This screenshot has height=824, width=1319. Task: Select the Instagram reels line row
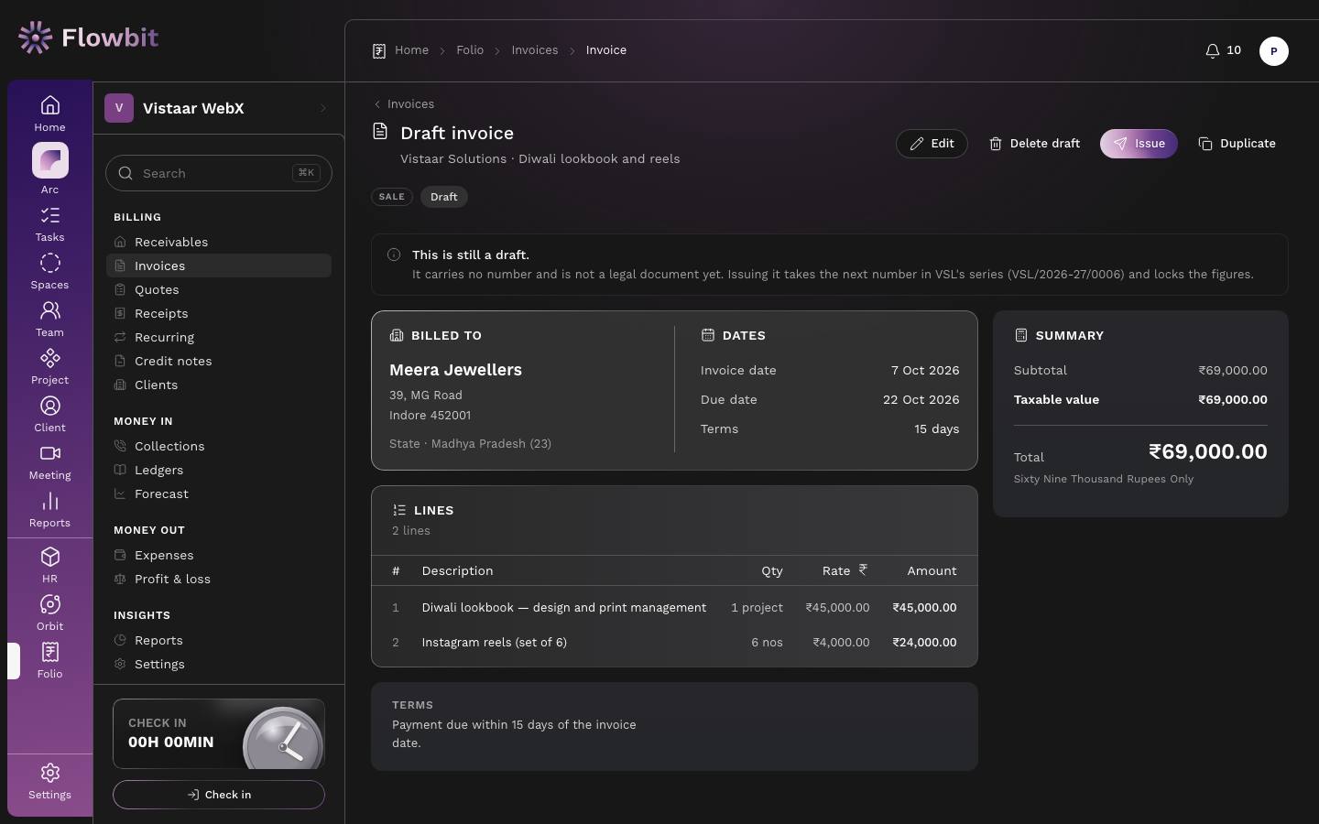tap(674, 643)
